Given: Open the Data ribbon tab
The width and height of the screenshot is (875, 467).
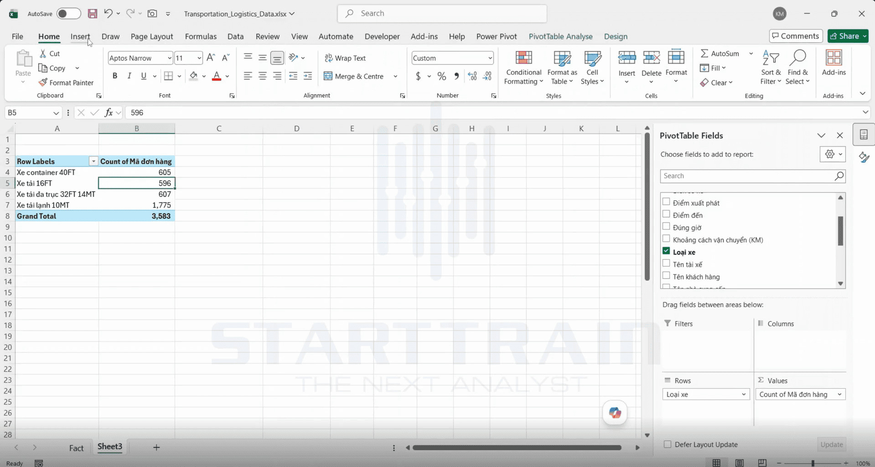Looking at the screenshot, I should (x=236, y=36).
